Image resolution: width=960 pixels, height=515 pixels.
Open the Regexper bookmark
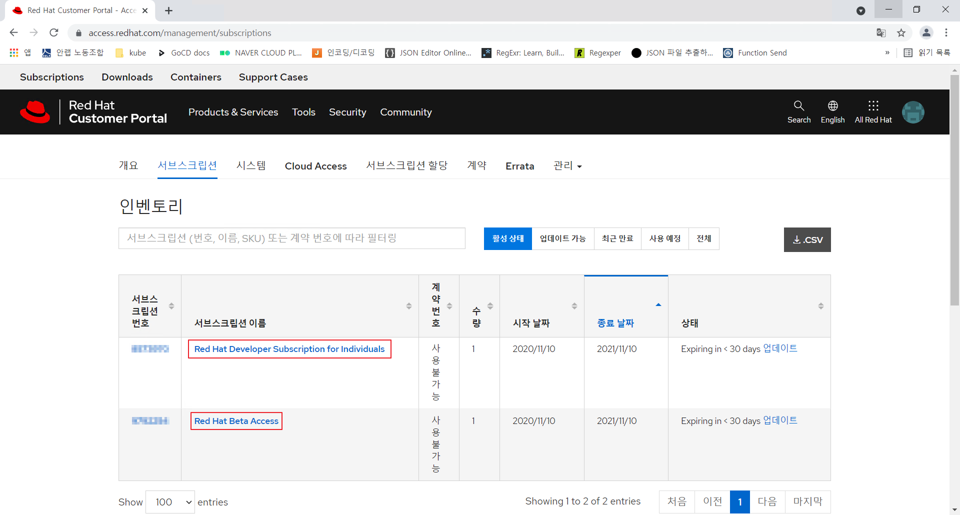point(598,52)
